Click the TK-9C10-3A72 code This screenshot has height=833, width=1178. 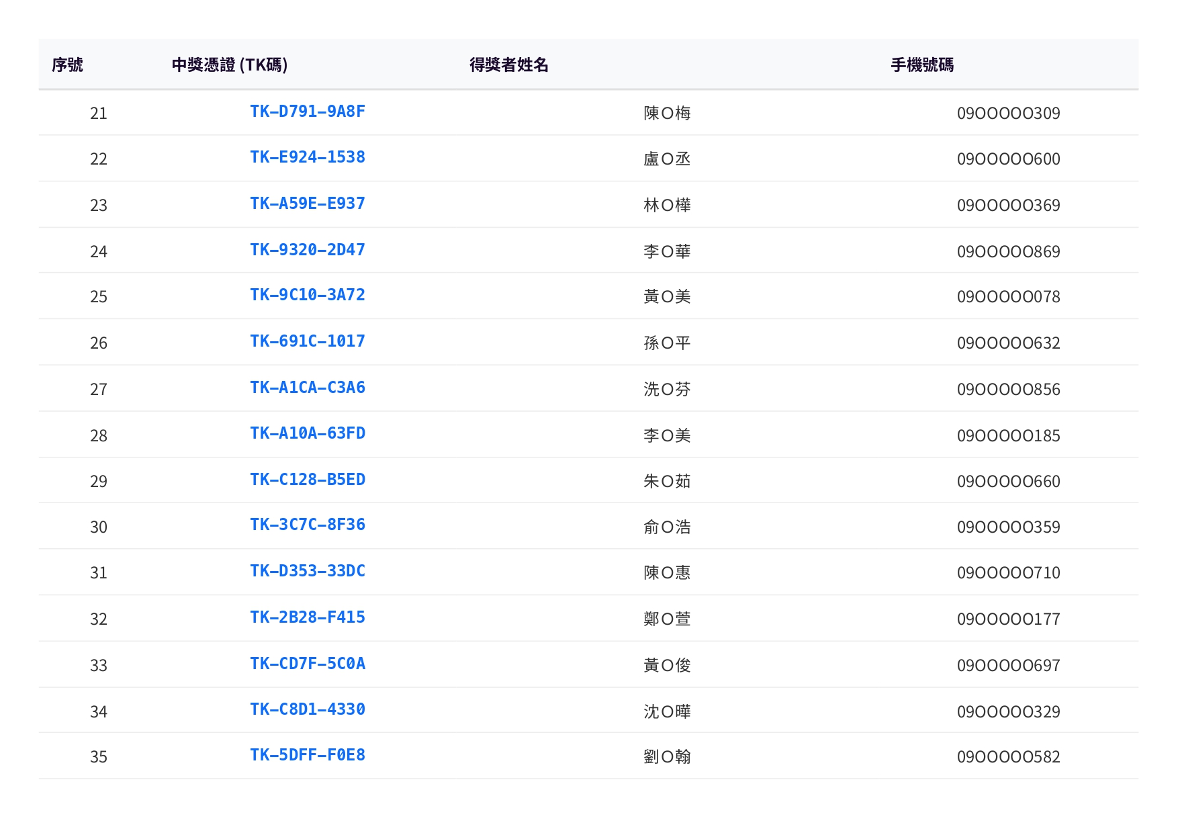pyautogui.click(x=307, y=295)
